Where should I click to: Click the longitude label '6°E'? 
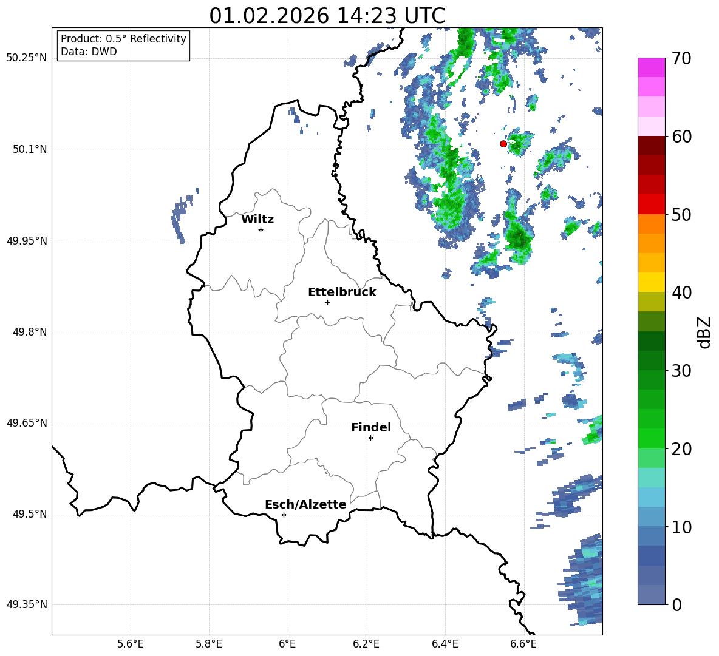point(287,644)
